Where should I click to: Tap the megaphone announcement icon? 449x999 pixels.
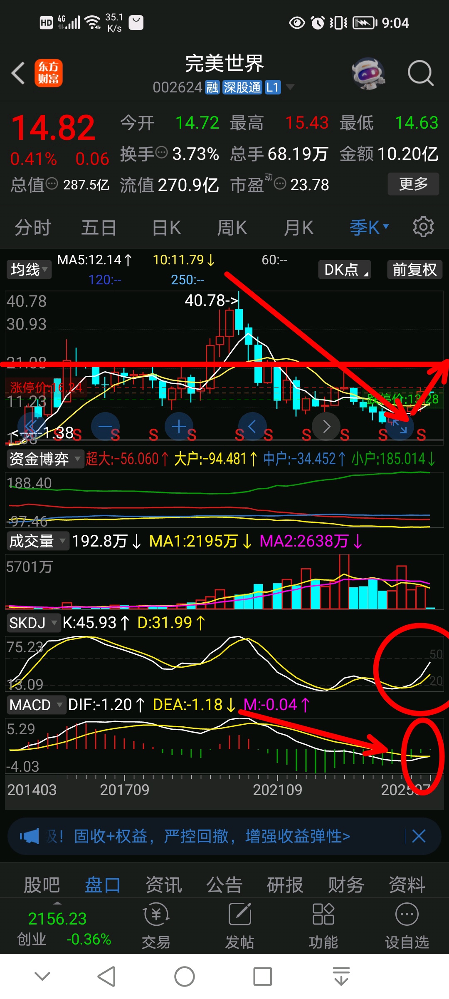click(29, 836)
